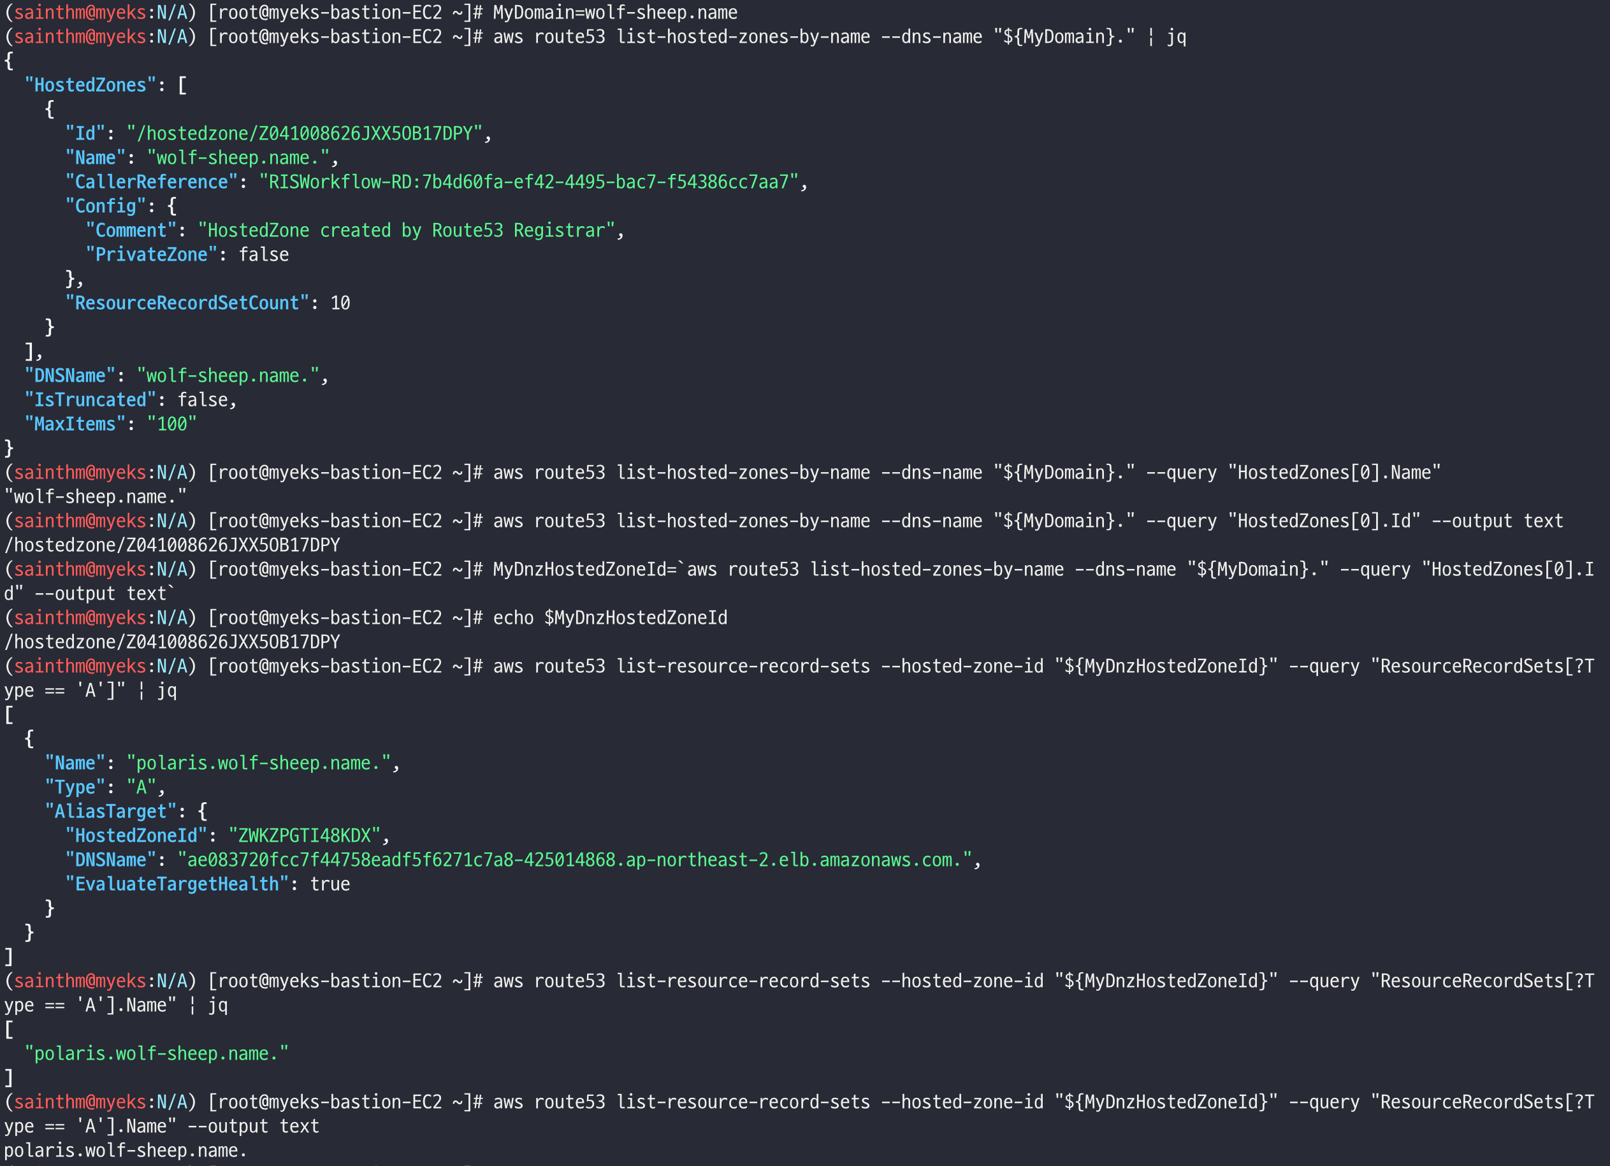Click the "MaxItems" value "100"

click(171, 424)
